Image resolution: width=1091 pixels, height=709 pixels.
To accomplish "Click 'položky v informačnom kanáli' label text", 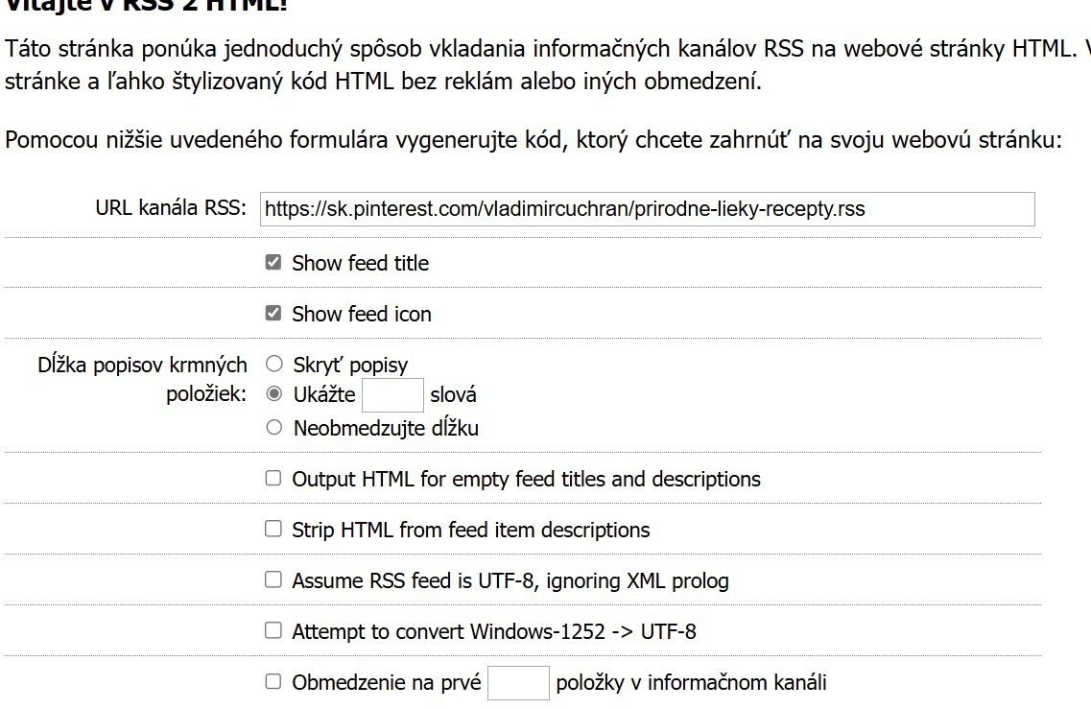I will pyautogui.click(x=691, y=683).
